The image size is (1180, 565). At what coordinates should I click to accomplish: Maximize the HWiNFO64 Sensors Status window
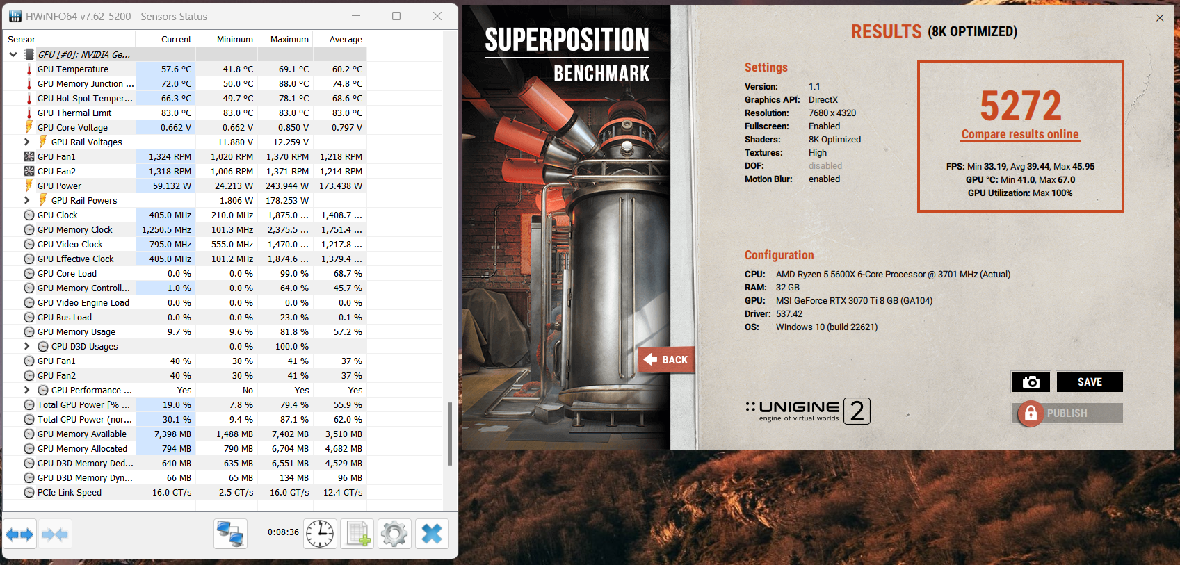[396, 16]
